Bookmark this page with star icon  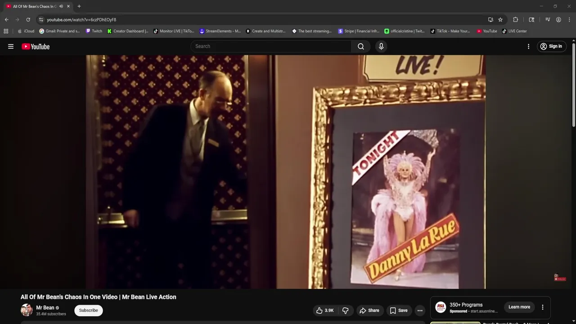click(500, 20)
